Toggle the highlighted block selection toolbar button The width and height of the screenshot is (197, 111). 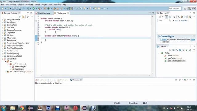click(71, 8)
